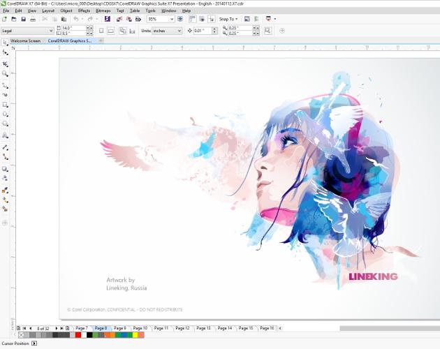This screenshot has width=440, height=349.
Task: Switch to the Welcome Screen tab
Action: click(26, 40)
